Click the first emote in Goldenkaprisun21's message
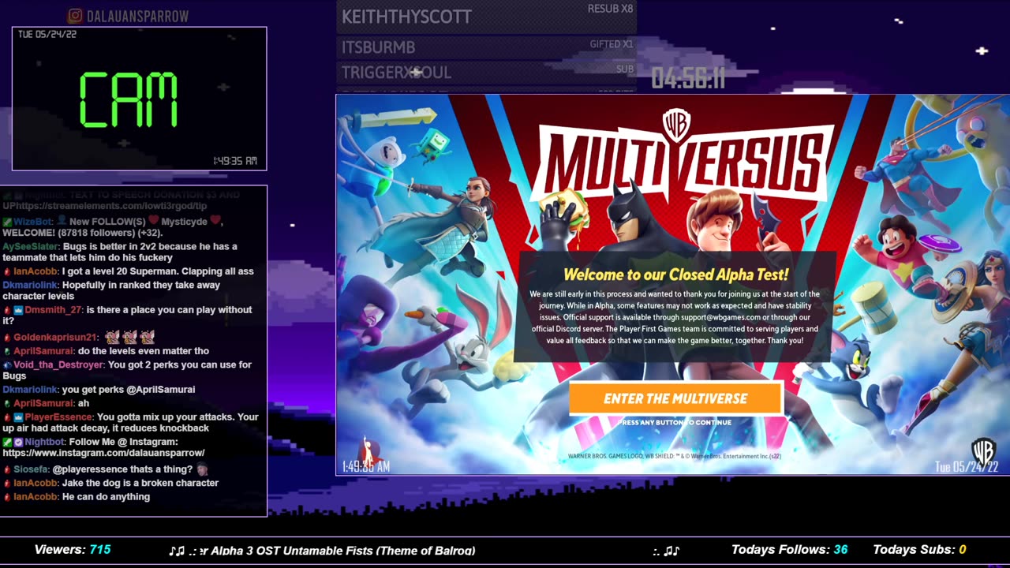 (112, 337)
